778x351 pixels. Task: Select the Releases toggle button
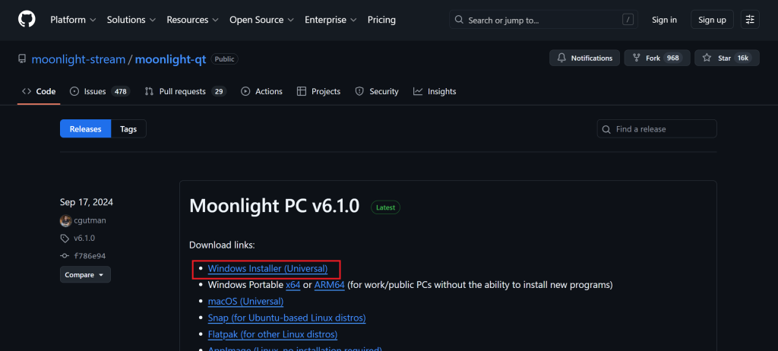[x=85, y=129]
